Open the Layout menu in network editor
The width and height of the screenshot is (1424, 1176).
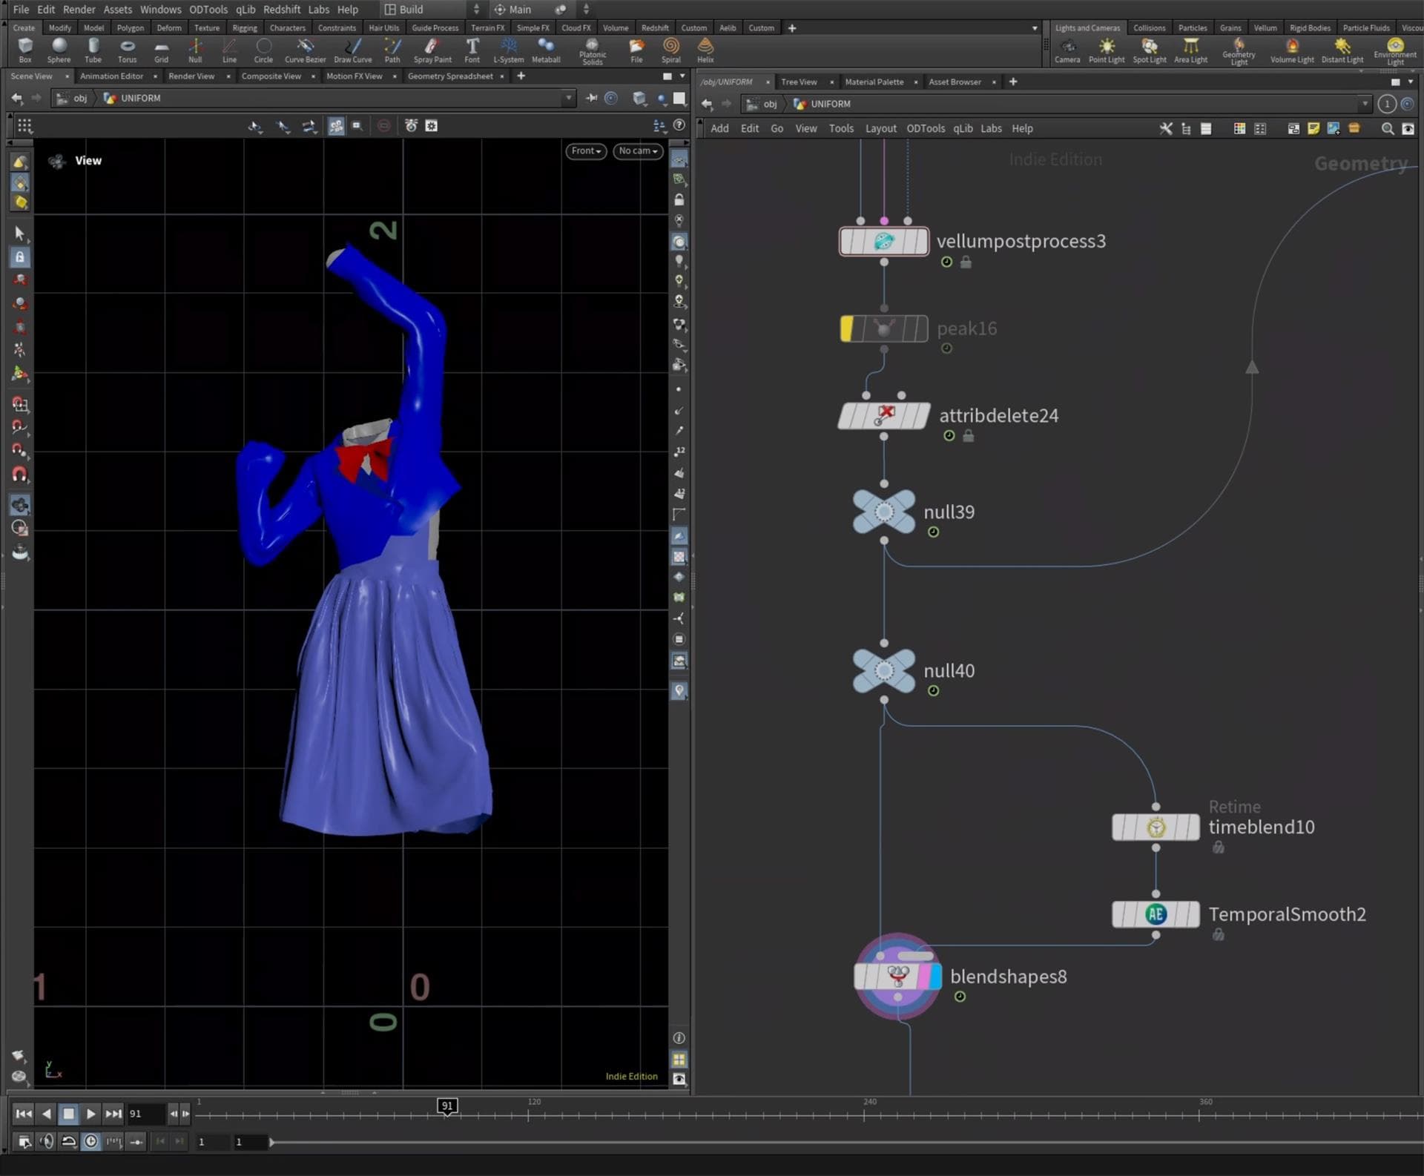click(x=880, y=128)
